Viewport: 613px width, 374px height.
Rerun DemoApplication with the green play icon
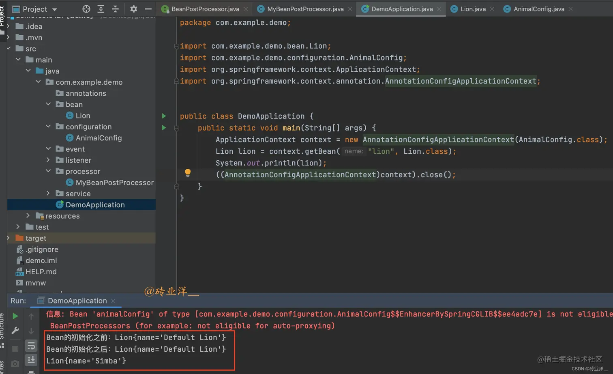(15, 316)
